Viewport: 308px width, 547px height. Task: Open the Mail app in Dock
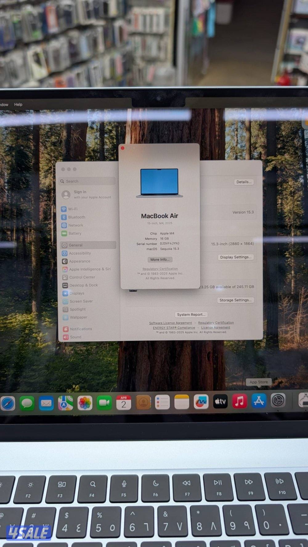point(46,403)
